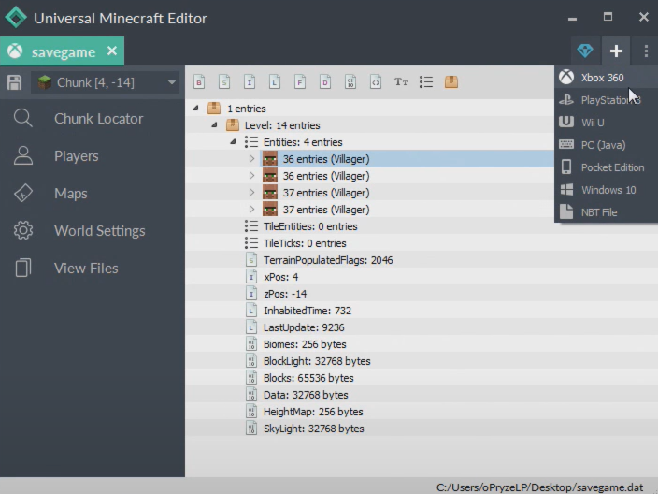Screen dimensions: 658x494
Task: Click the TerrainPopulatedFlags short tag icon
Action: [x=250, y=260]
